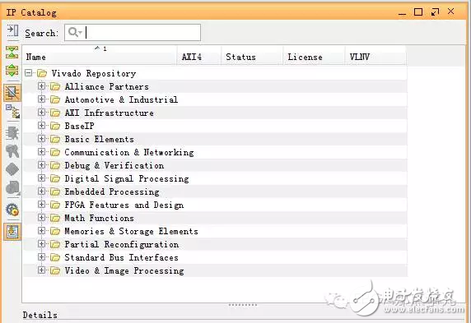
Task: Expand FPGA Features and Design folder
Action: tap(42, 205)
